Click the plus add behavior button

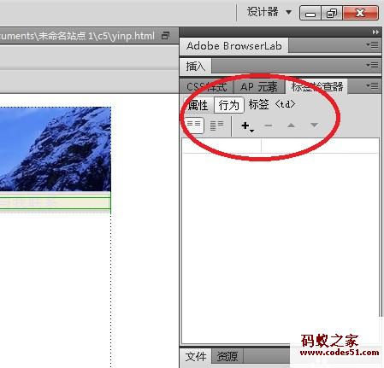247,126
